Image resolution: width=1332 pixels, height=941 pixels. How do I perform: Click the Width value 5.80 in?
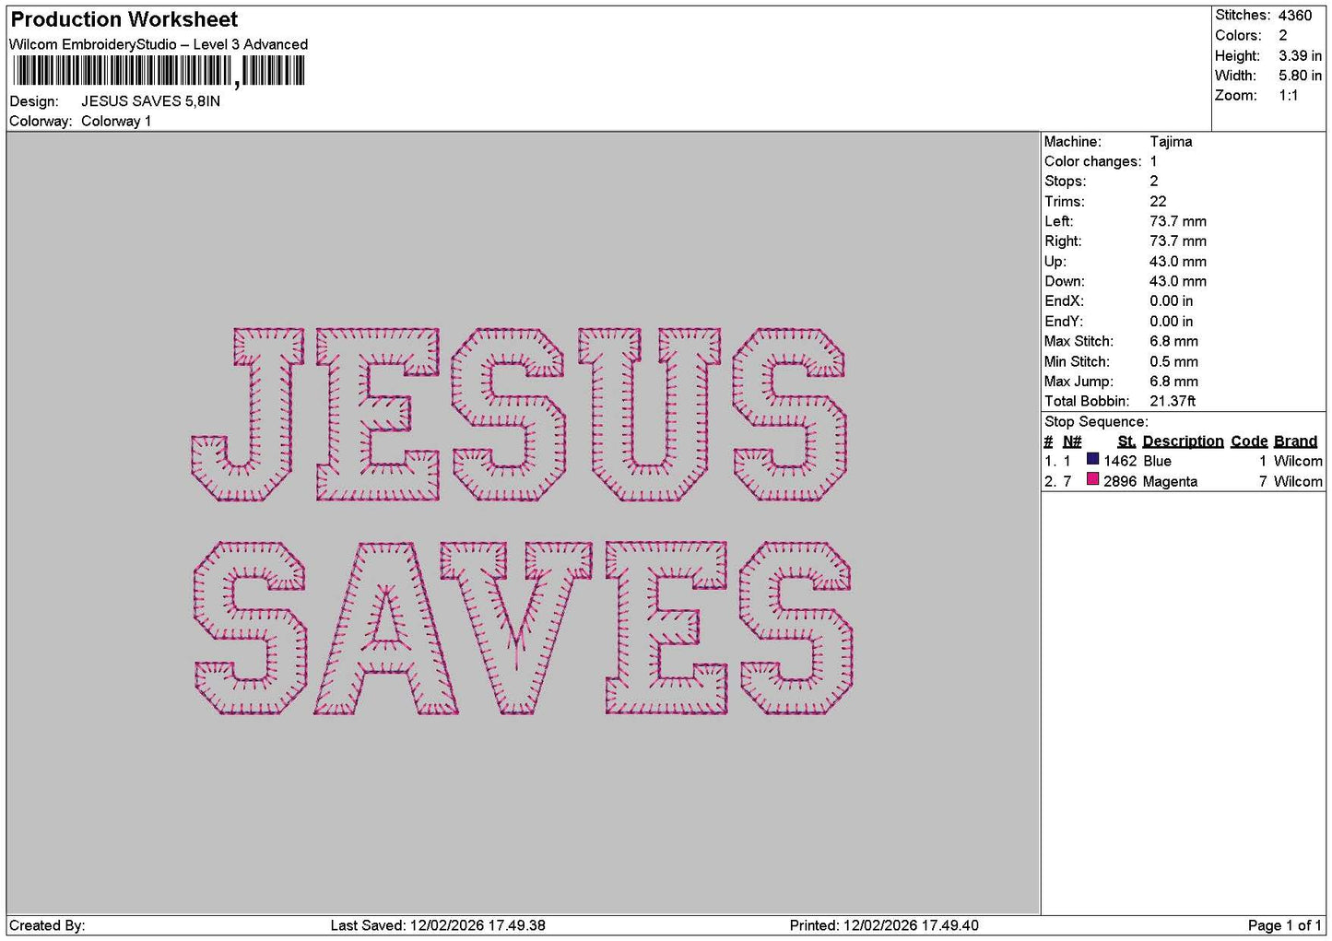1300,76
